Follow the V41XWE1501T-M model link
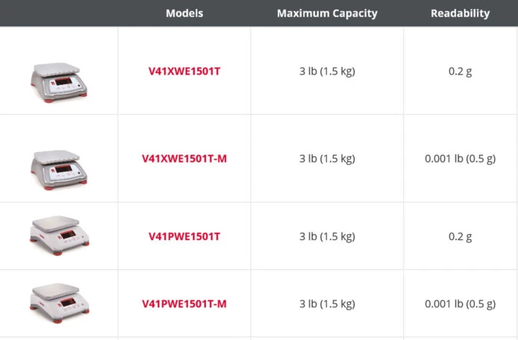 (184, 159)
